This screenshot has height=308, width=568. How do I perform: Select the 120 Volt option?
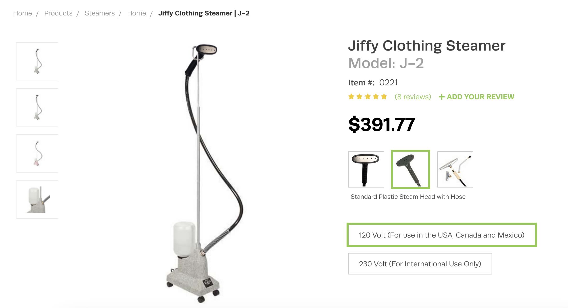click(x=442, y=235)
